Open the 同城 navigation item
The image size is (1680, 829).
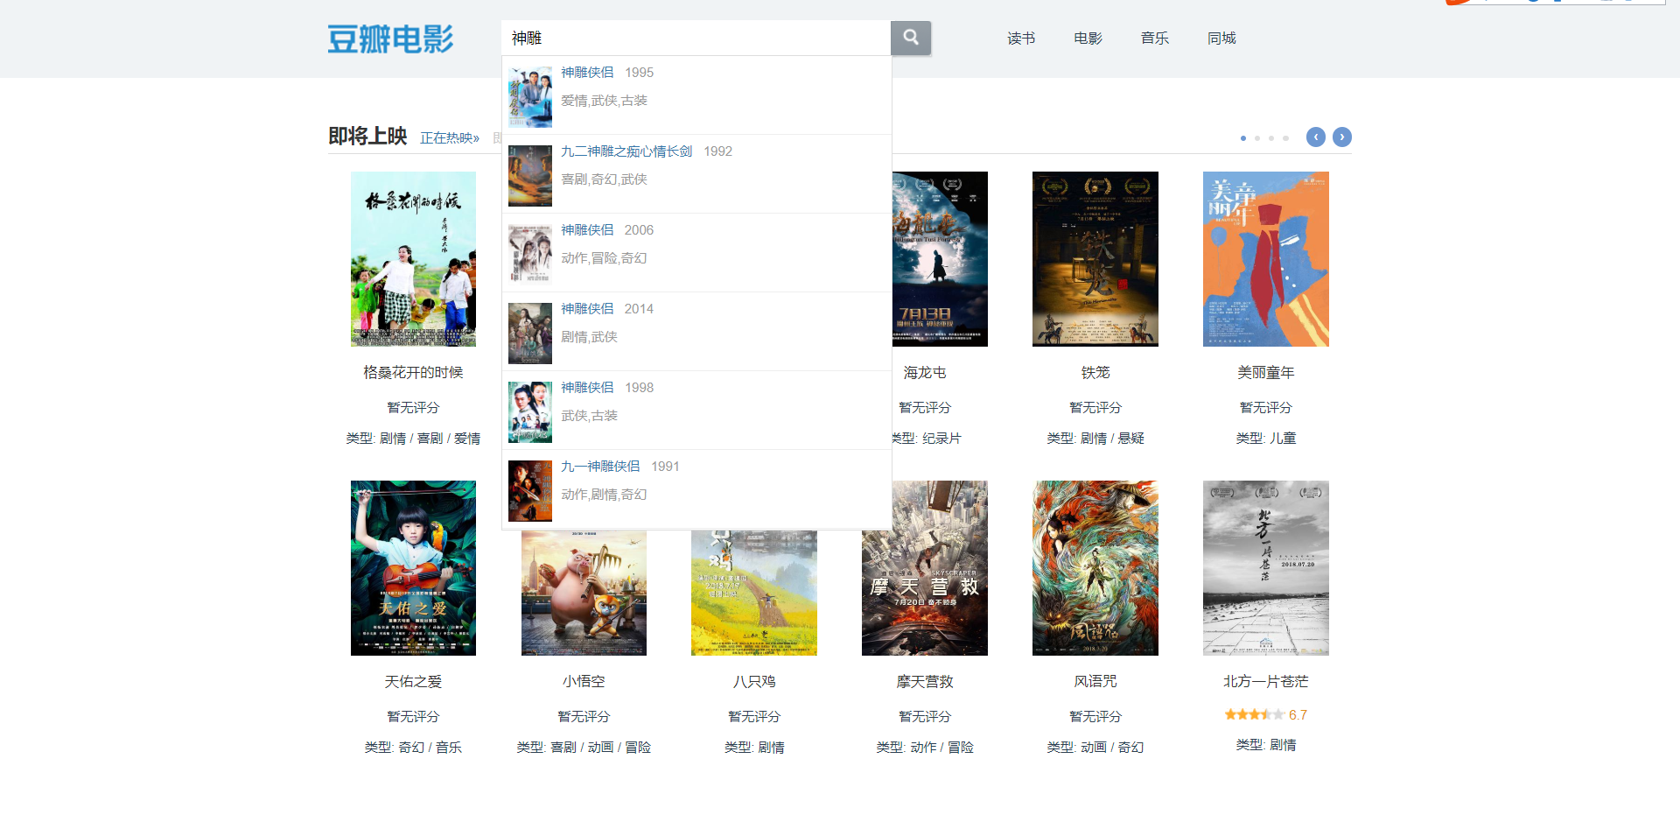coord(1221,39)
